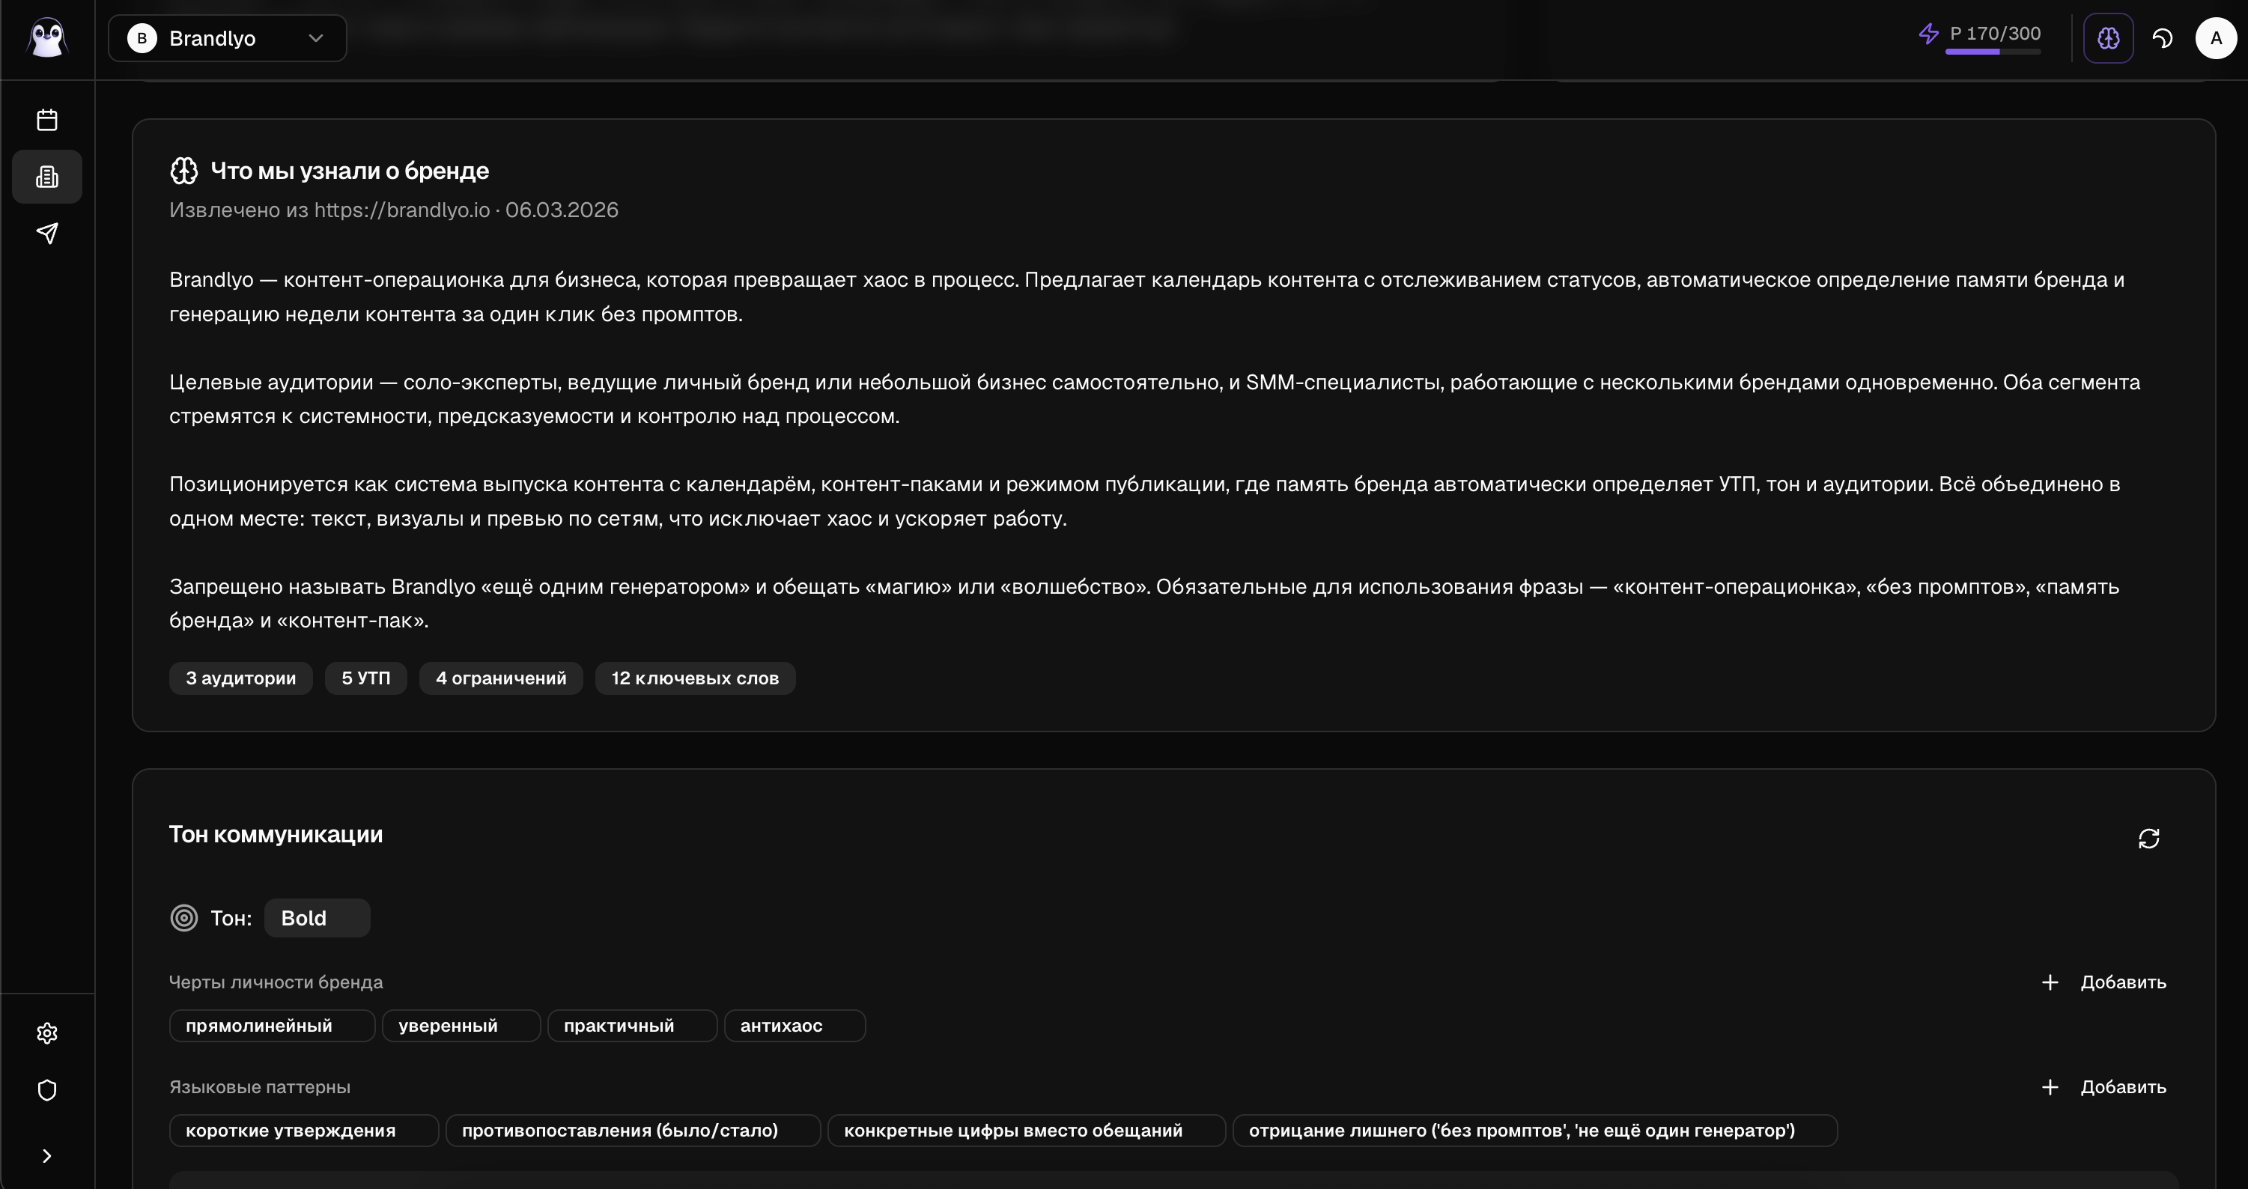Click the «прямолинейный» trait tag
Image resolution: width=2248 pixels, height=1189 pixels.
[270, 1026]
